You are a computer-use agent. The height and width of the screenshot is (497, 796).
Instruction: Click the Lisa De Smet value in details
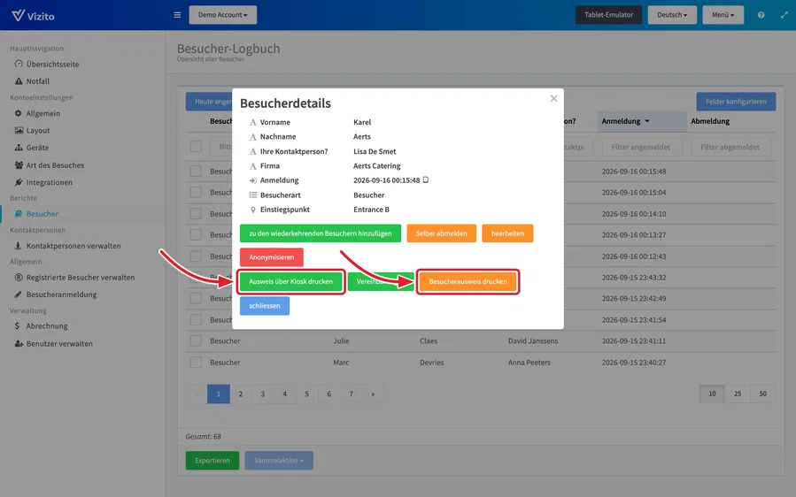click(x=375, y=151)
